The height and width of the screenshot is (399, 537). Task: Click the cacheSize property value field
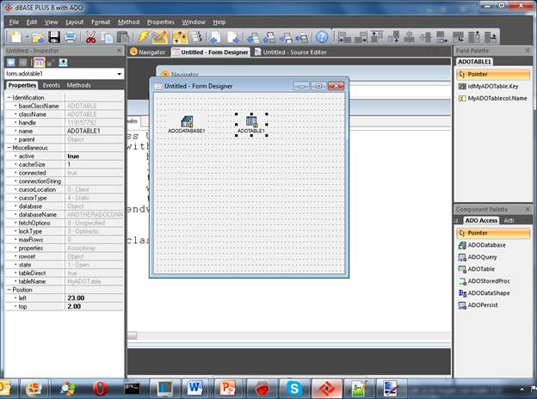(95, 164)
